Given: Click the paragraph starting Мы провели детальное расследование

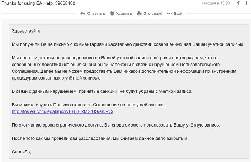Looking at the screenshot, I should click(x=124, y=68).
